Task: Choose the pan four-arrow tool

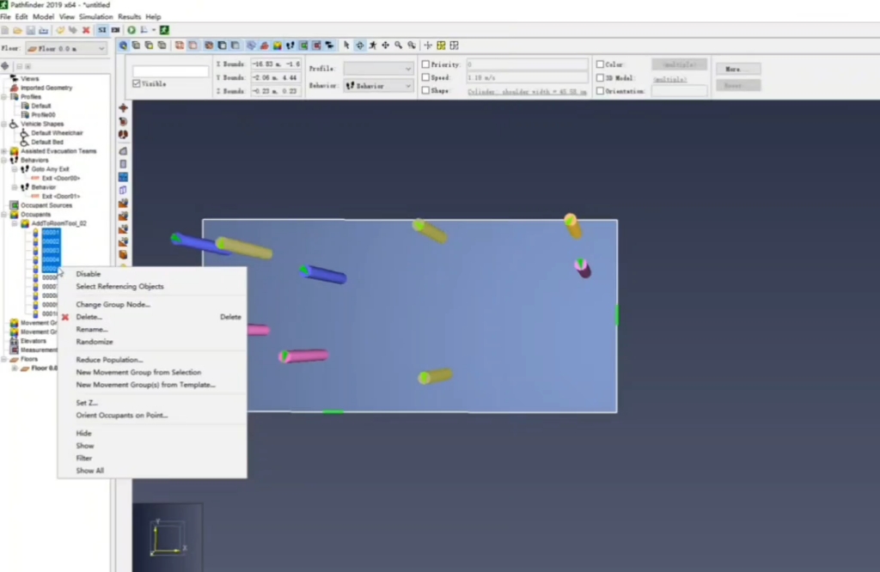Action: pos(386,46)
